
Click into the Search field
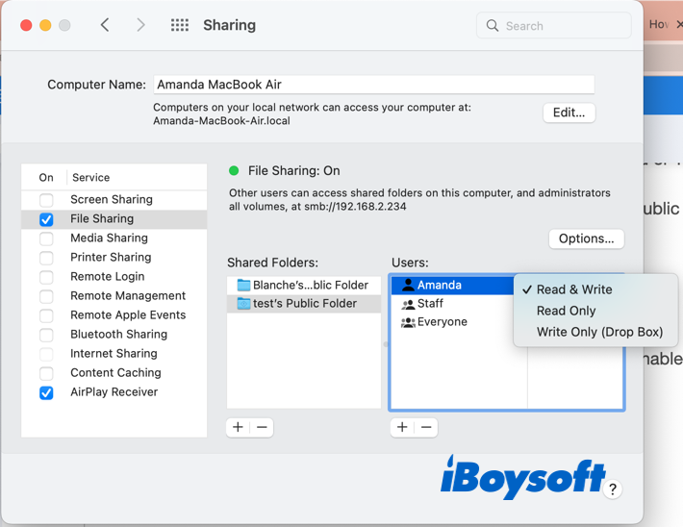coord(554,25)
